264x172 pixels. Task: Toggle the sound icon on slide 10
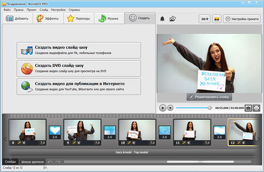134,143
